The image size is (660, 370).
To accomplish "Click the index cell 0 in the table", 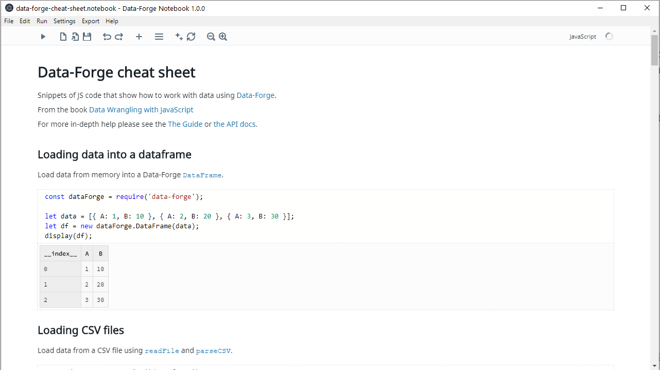I will tap(60, 269).
